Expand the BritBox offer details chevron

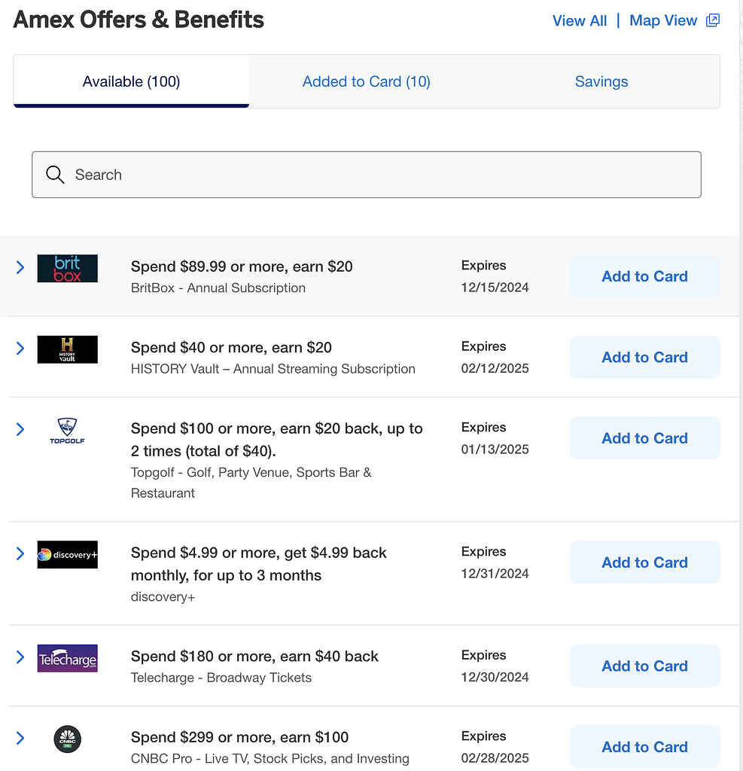tap(20, 267)
